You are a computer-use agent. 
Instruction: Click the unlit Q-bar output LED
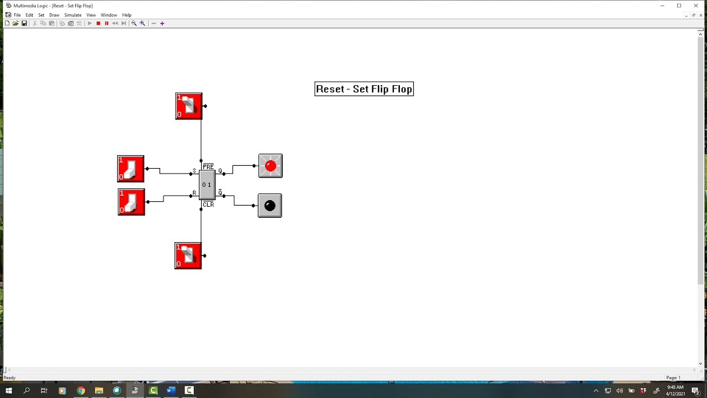coord(270,206)
